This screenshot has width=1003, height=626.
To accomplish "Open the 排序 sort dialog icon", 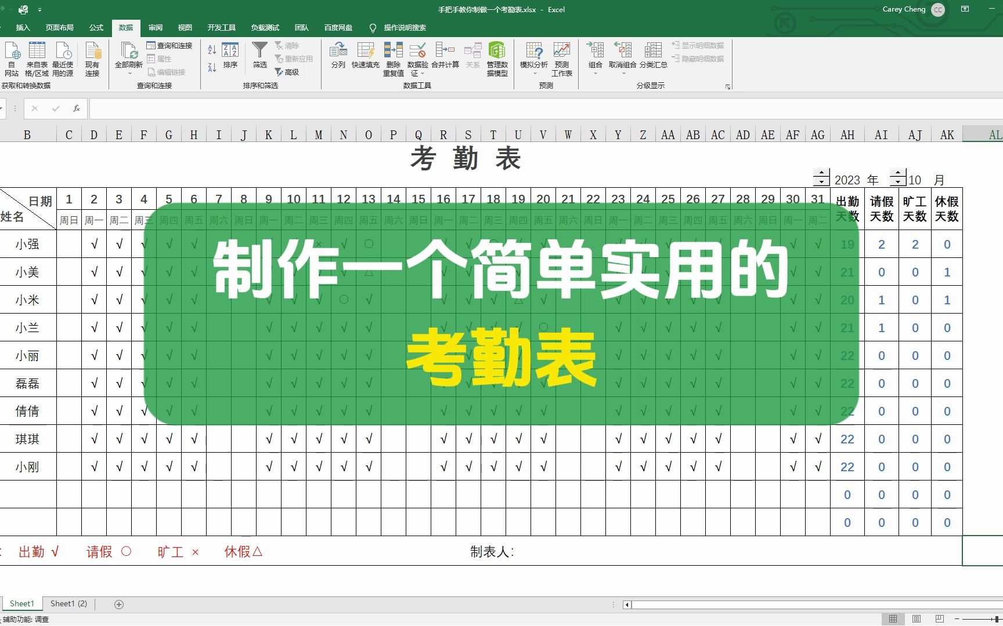I will click(230, 56).
